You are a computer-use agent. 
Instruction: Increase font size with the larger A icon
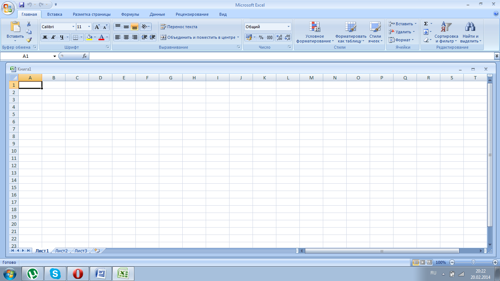click(97, 27)
